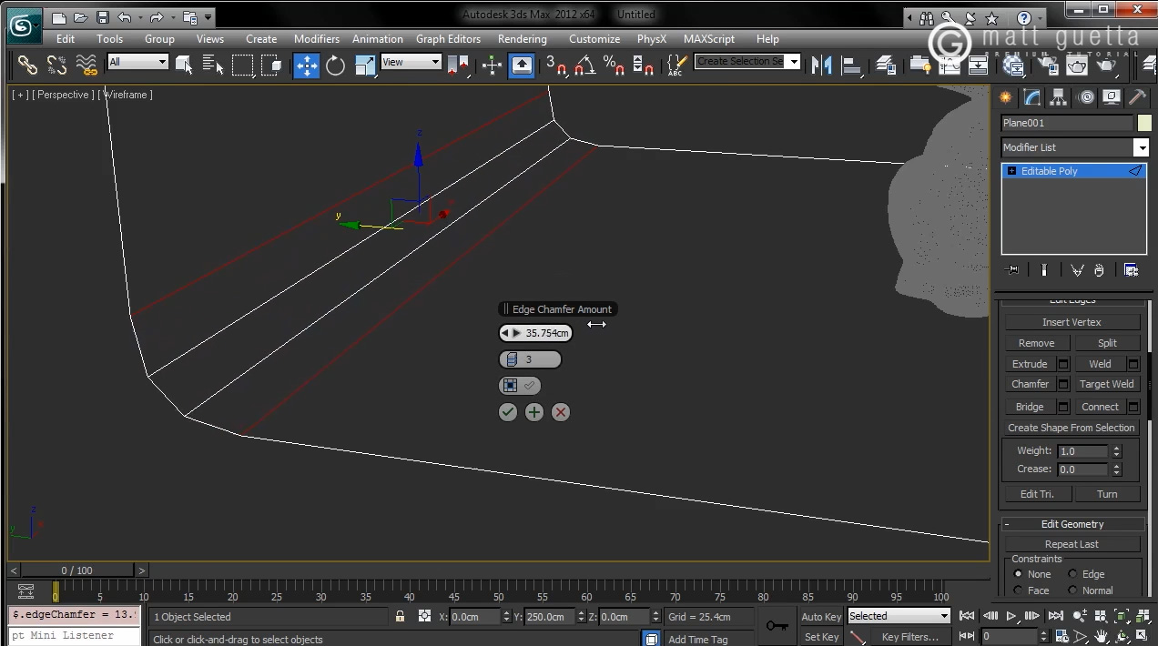1158x646 pixels.
Task: Open the Hierarchy command panel tab
Action: click(1058, 97)
